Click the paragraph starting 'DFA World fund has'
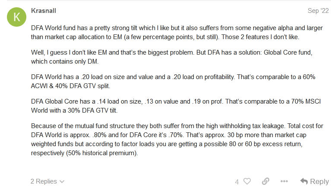331x196 pixels. click(177, 32)
